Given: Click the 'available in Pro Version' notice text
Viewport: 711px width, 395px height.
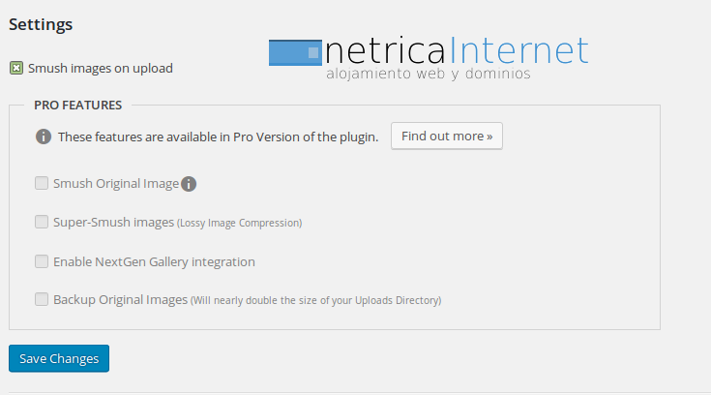Looking at the screenshot, I should click(x=218, y=137).
